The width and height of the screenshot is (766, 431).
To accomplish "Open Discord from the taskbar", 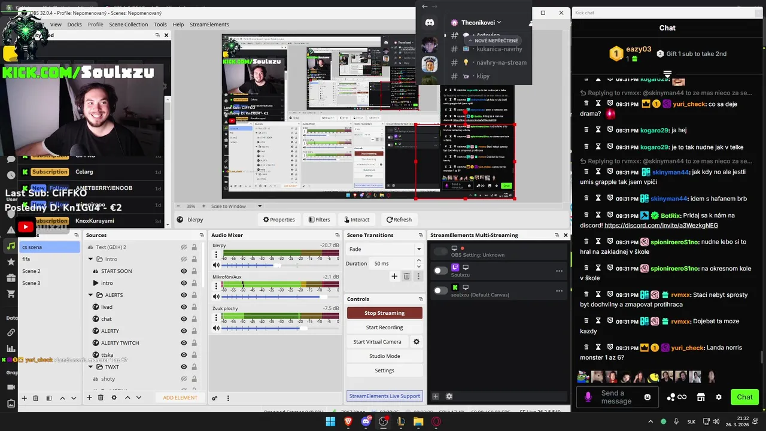I will pos(366,421).
